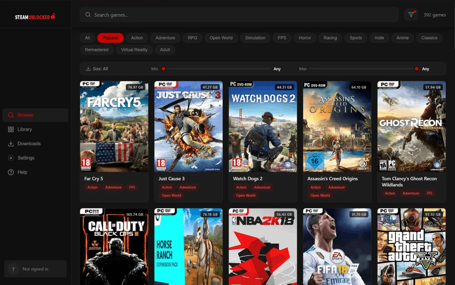Open Library in the sidebar

35,129
